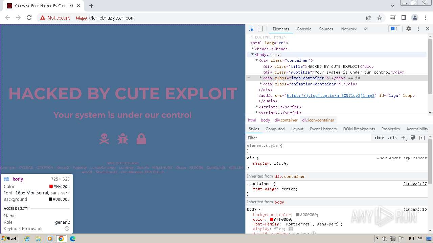This screenshot has height=243, width=433.
Task: Click the flex badge next to body
Action: (x=276, y=55)
